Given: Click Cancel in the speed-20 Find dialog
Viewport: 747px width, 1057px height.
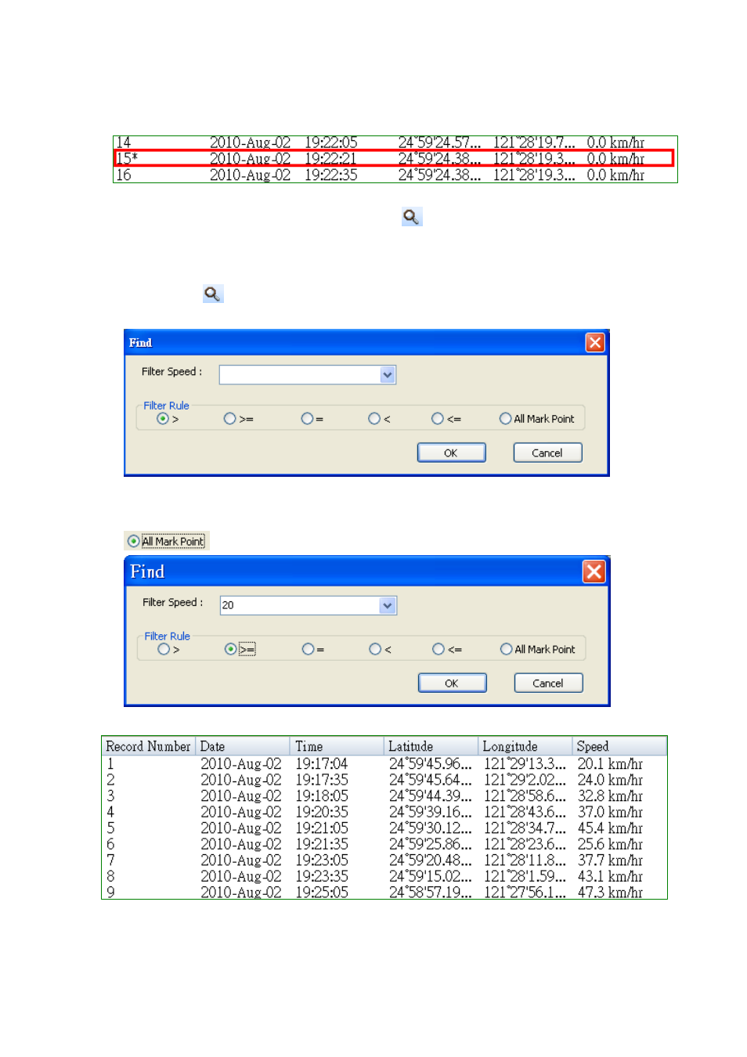Looking at the screenshot, I should click(x=548, y=683).
